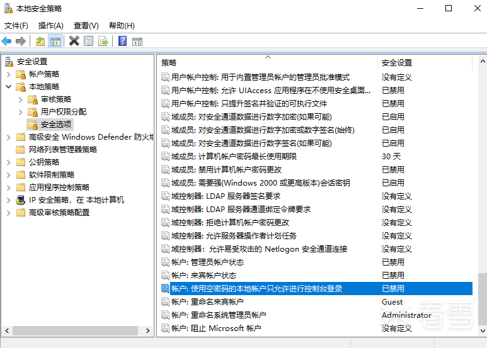Image resolution: width=487 pixels, height=348 pixels.
Task: Select 网络列表管理器策略 in the tree
Action: coord(63,150)
